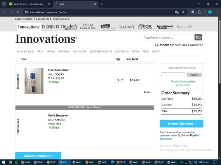
Task: Click the Secure Checkout button below the cart items
Action: click(38, 156)
